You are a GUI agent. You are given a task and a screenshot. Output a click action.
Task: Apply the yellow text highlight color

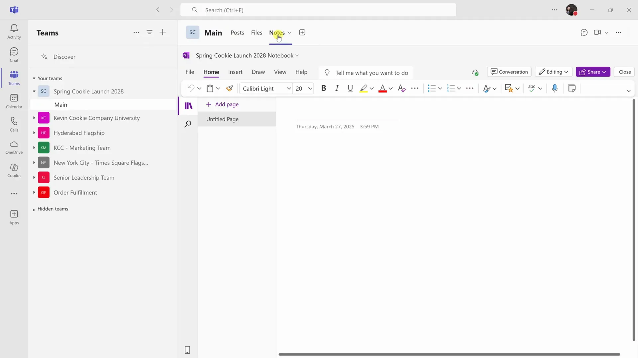(x=364, y=88)
